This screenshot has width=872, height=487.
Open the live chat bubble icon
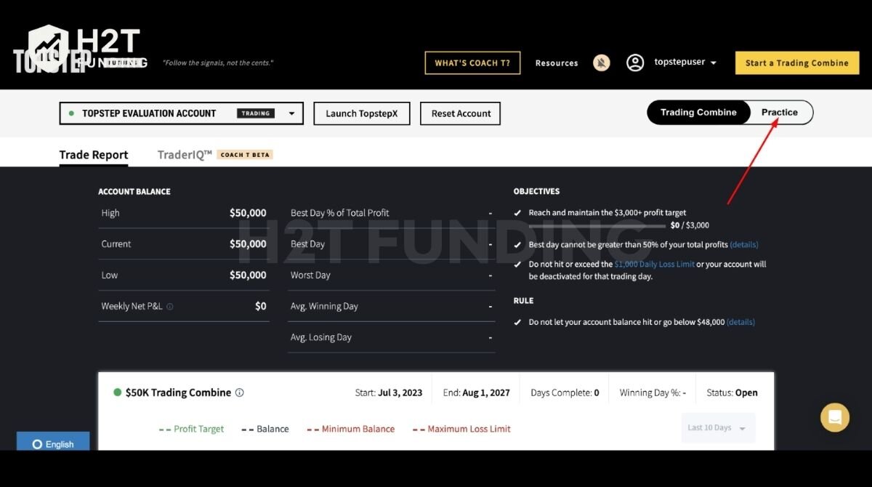[x=834, y=418]
